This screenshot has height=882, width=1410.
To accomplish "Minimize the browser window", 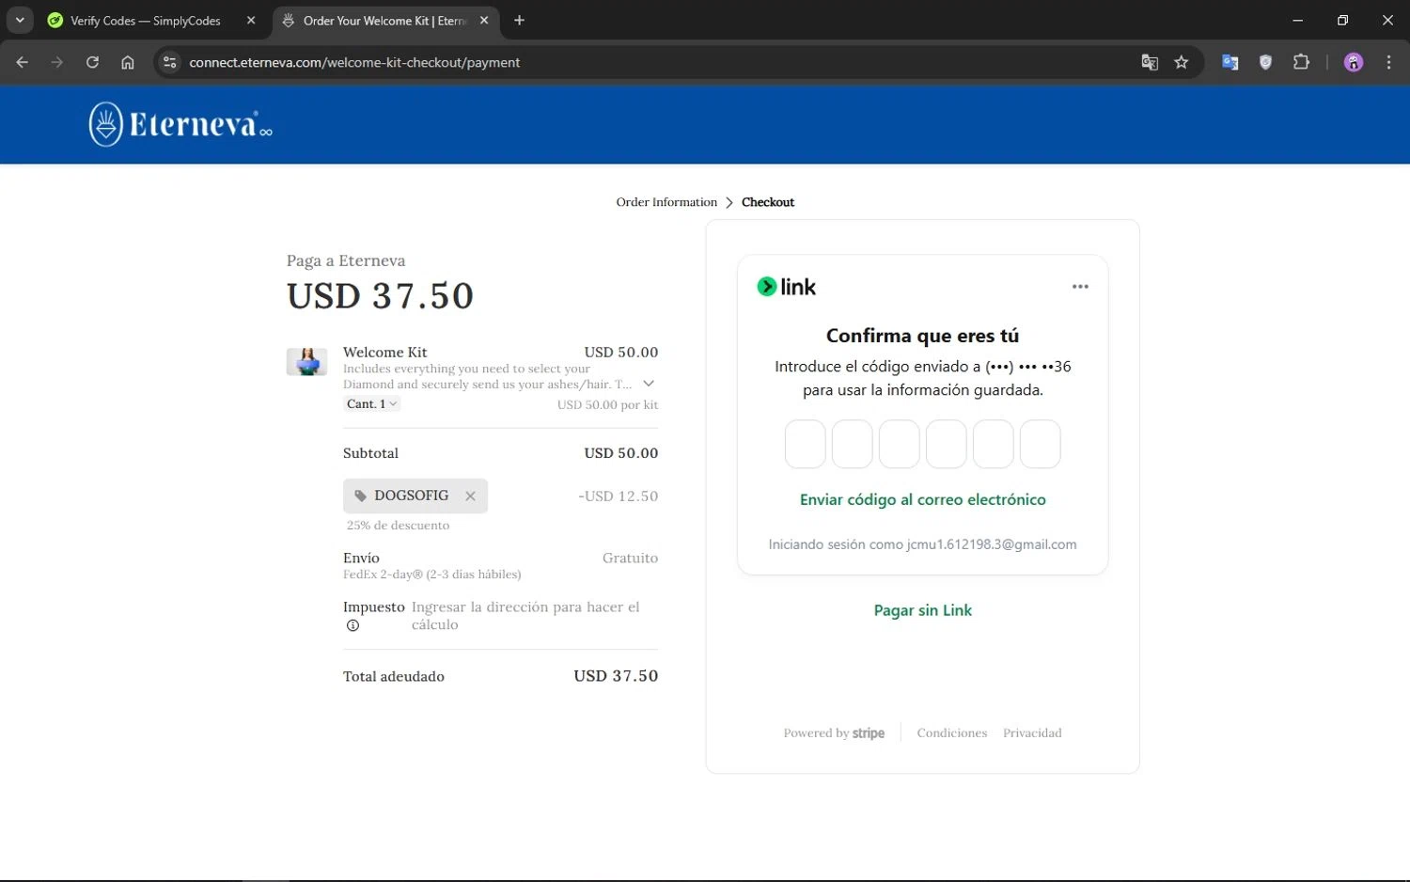I will click(1297, 20).
